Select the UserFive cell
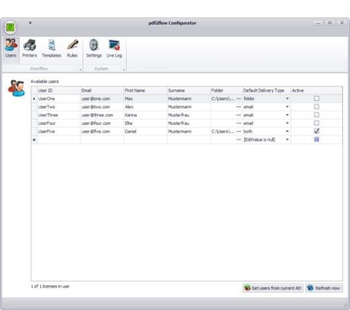 pyautogui.click(x=58, y=131)
